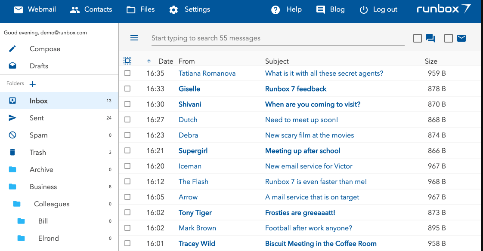Screen dimensions: 483x251
Task: Open the Contacts menu item
Action: (98, 9)
